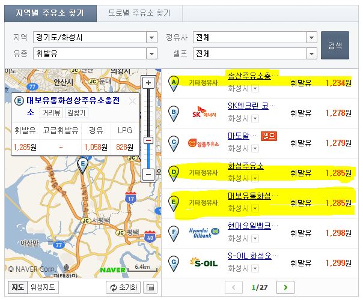363x300 pixels.
Task: Expand 화성시 arrow under 마도알
Action: (255, 148)
